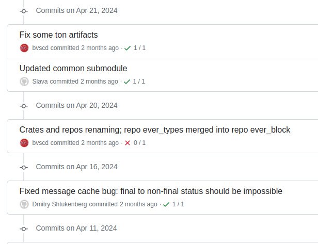Viewport: 318px width, 244px height.
Task: Open the "Fixed message cache bug" commit
Action: 151,191
